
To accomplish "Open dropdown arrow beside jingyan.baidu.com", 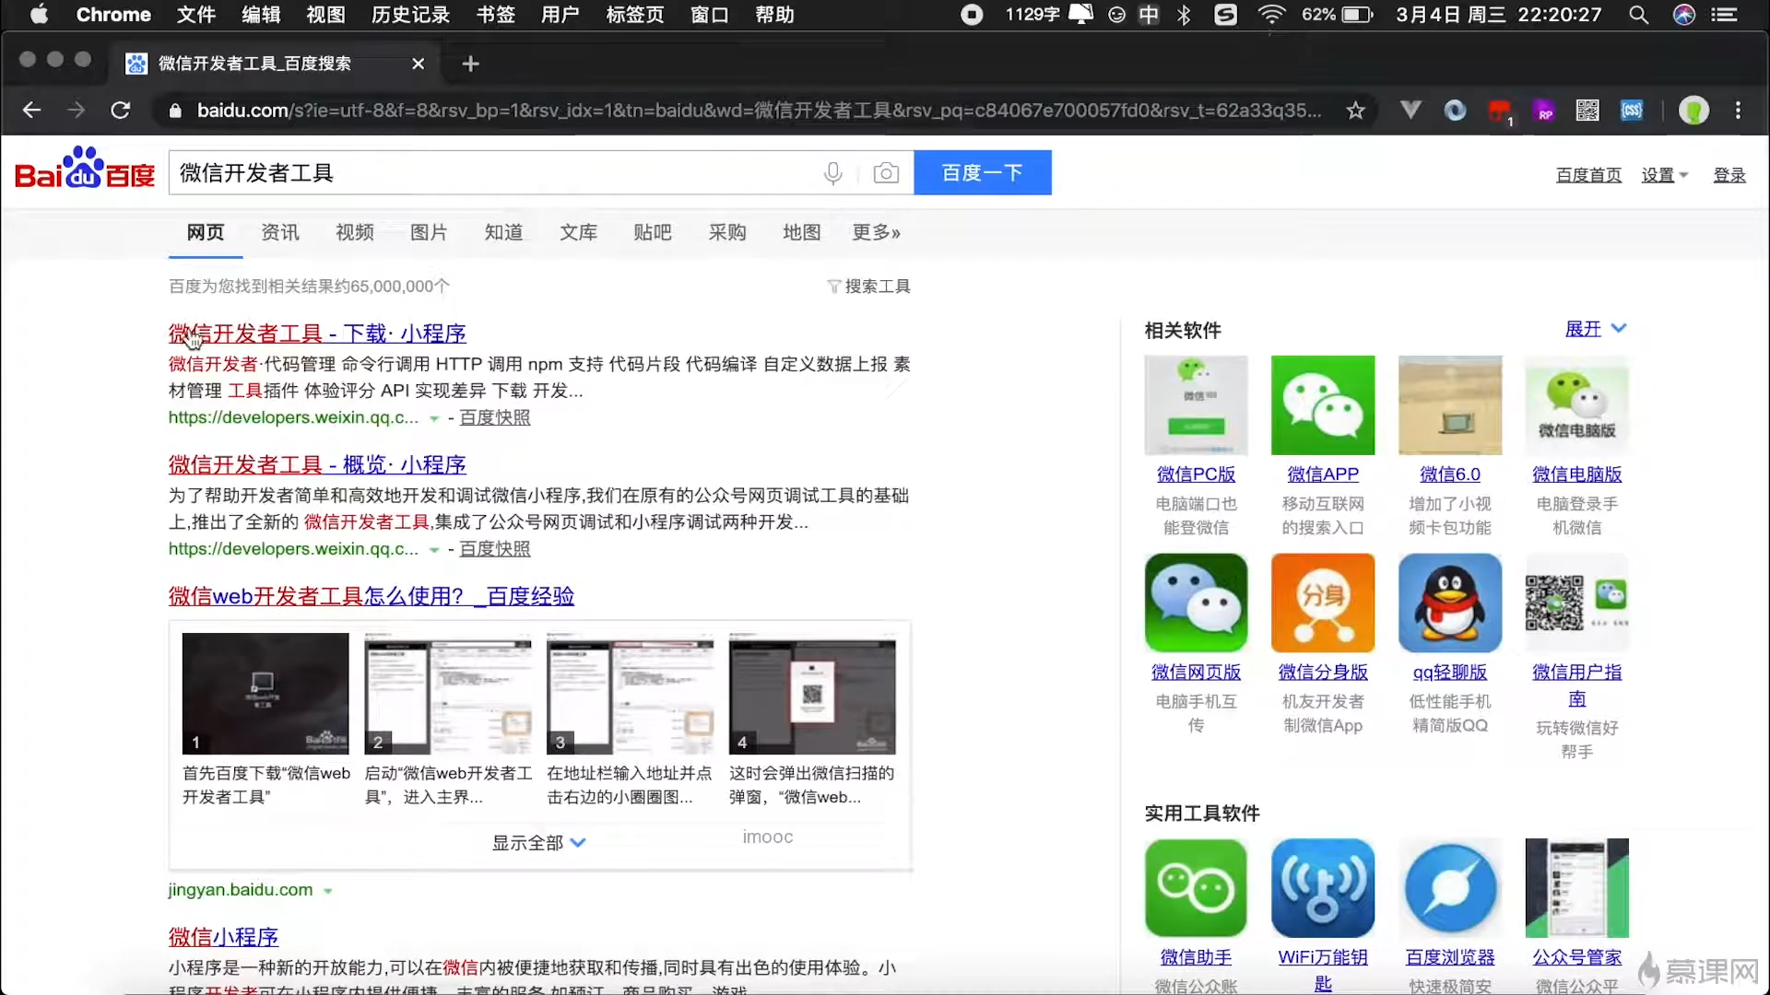I will click(x=328, y=891).
